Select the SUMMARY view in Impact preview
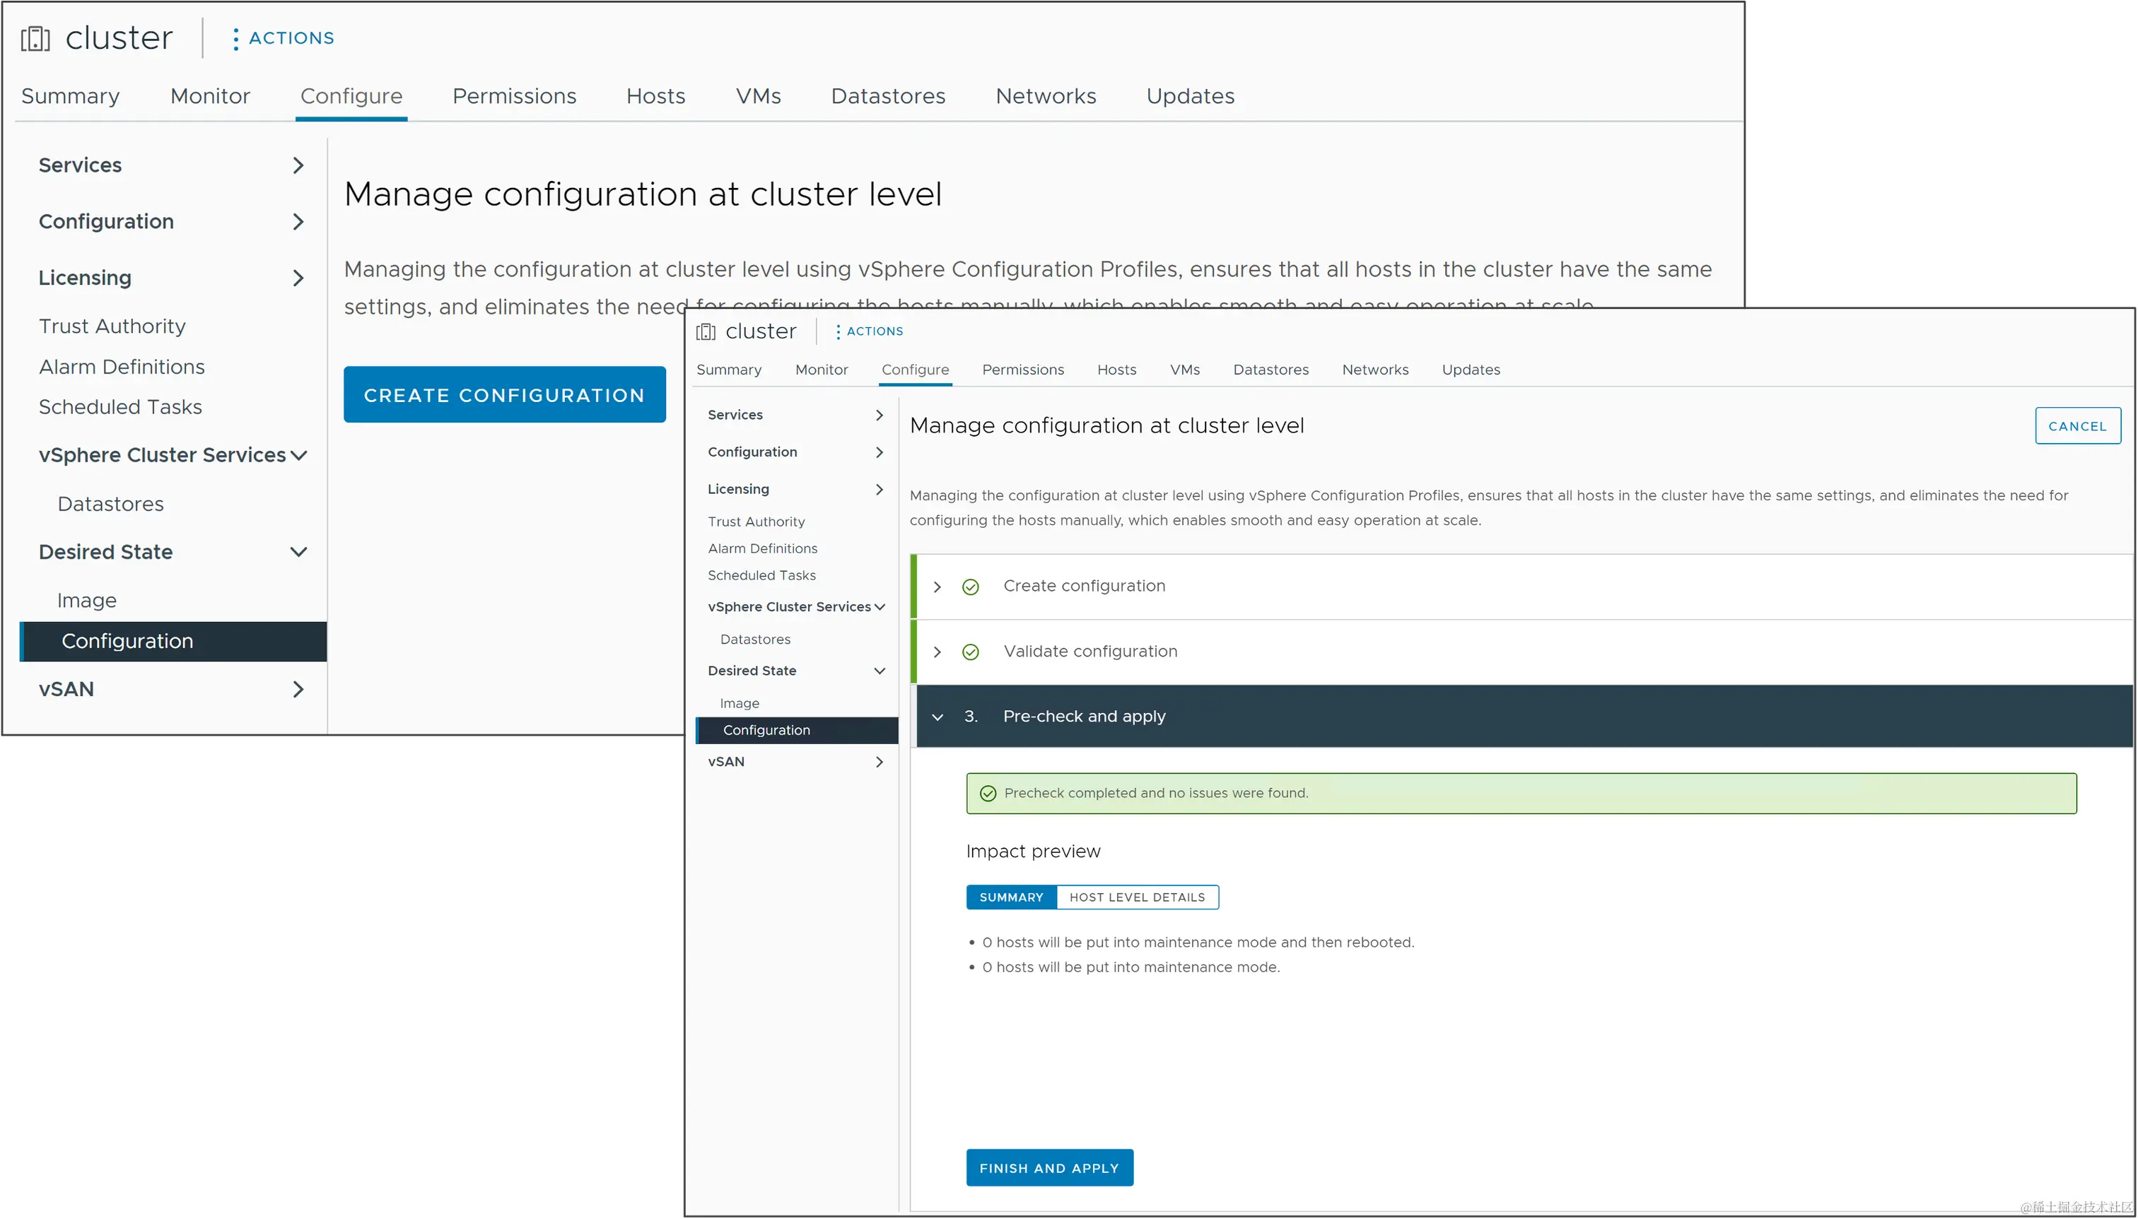Screen dimensions: 2138x1219 (x=1010, y=897)
